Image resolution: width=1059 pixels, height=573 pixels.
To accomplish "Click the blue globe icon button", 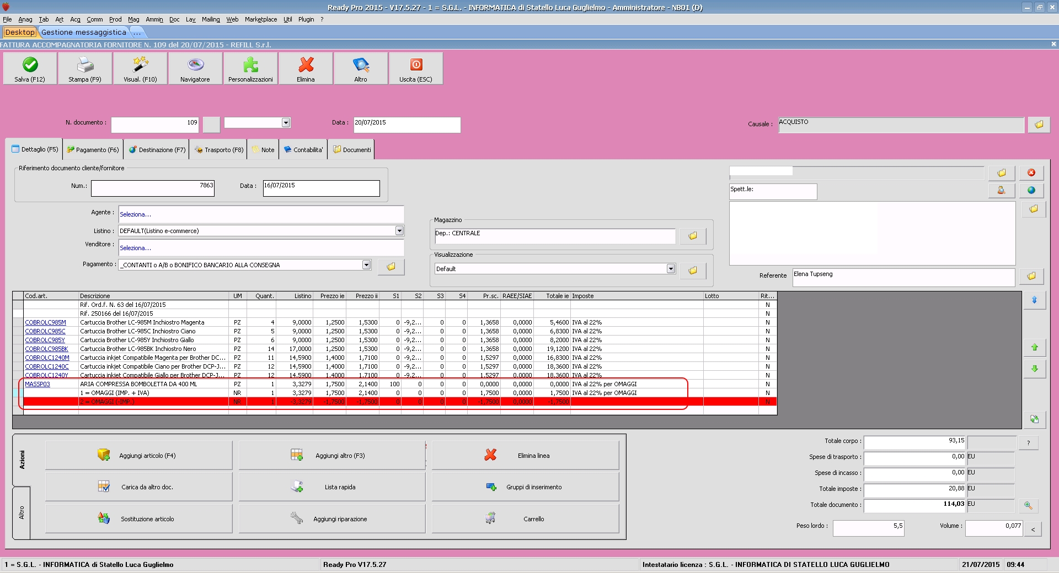I will click(1031, 190).
